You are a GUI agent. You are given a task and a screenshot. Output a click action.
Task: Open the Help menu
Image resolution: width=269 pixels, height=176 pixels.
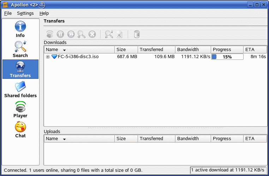(44, 13)
